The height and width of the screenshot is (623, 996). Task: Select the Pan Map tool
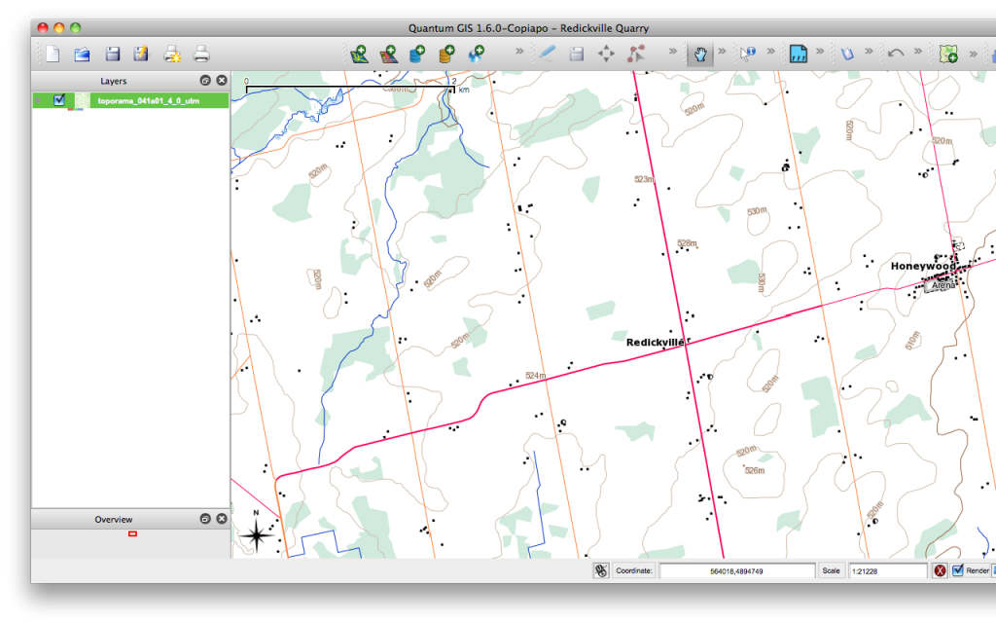coord(697,54)
